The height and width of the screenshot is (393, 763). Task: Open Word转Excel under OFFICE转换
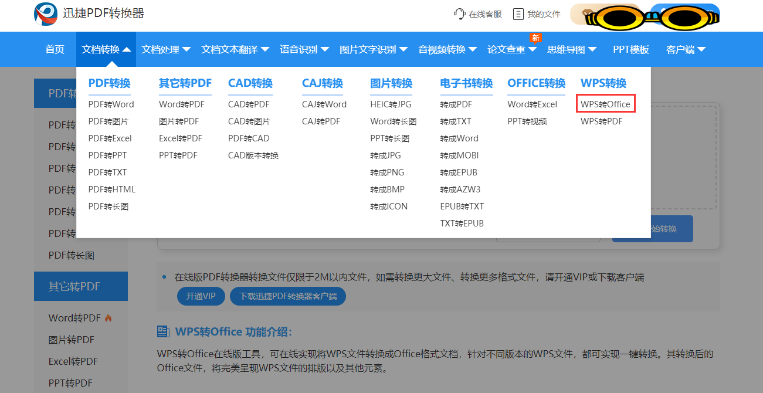click(x=533, y=104)
